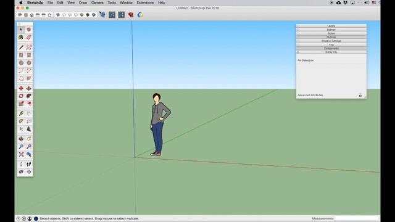
Task: Activate the Look Around eye tool
Action: coord(21,172)
